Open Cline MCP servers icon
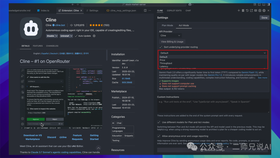Viewport: 280px width, 158px height. point(243,11)
